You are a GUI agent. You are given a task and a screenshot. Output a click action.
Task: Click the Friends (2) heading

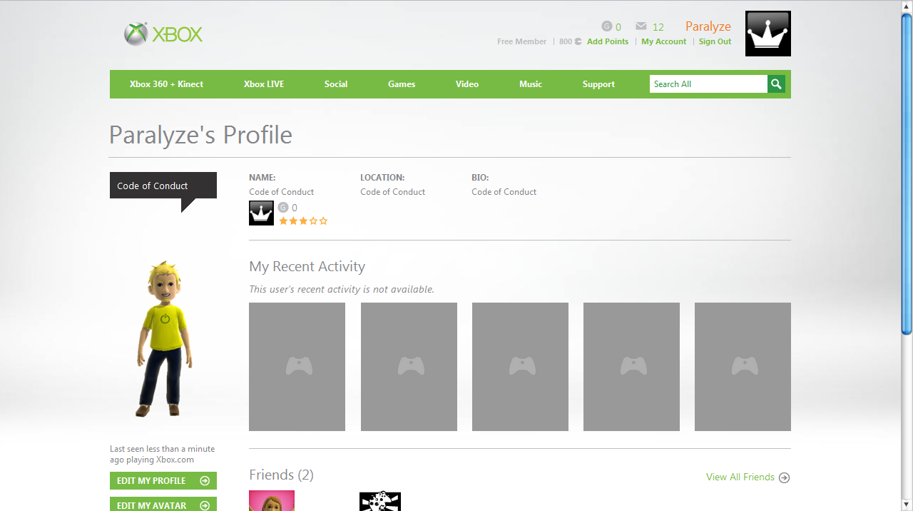point(281,475)
